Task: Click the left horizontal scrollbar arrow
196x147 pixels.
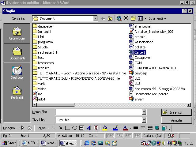Action: [35, 105]
